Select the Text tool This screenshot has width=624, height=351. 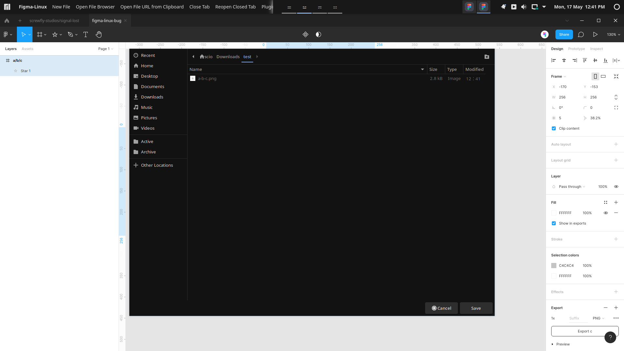pos(85,34)
